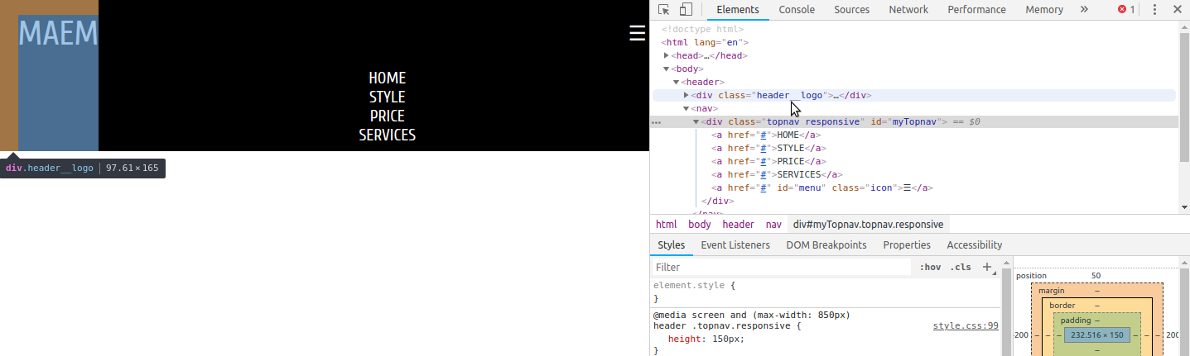This screenshot has width=1190, height=356.
Task: Click the position value 50 in box model
Action: tap(1096, 276)
